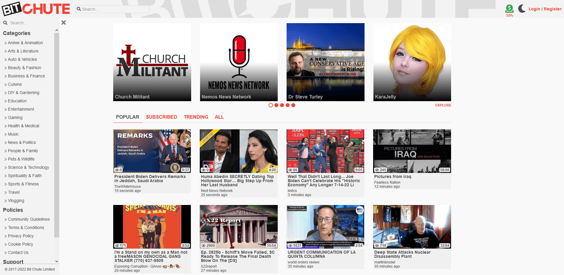This screenshot has height=275, width=564.
Task: Open Terms & Conditions policy
Action: [x=26, y=228]
